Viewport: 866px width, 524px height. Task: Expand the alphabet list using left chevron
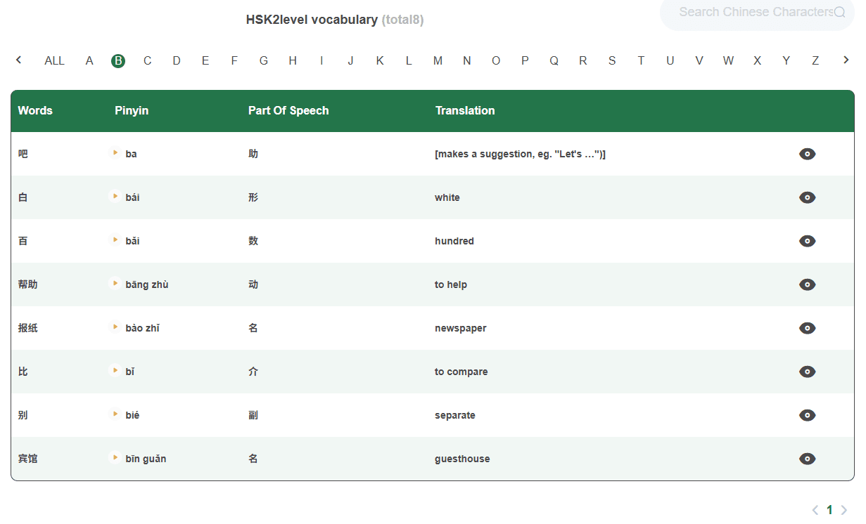tap(18, 60)
